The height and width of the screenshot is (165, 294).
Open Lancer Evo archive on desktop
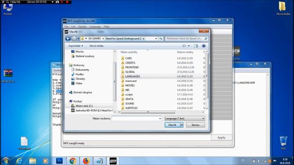8,76
